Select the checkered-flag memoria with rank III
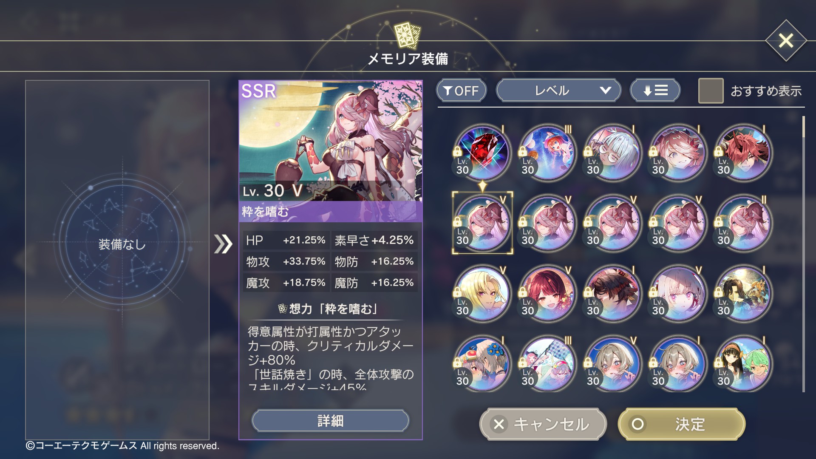The height and width of the screenshot is (459, 816). [547, 364]
